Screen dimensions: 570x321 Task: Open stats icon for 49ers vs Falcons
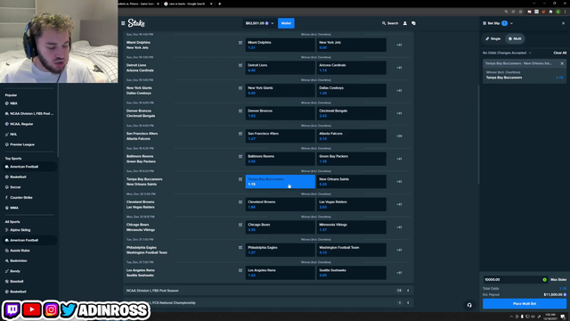(240, 134)
